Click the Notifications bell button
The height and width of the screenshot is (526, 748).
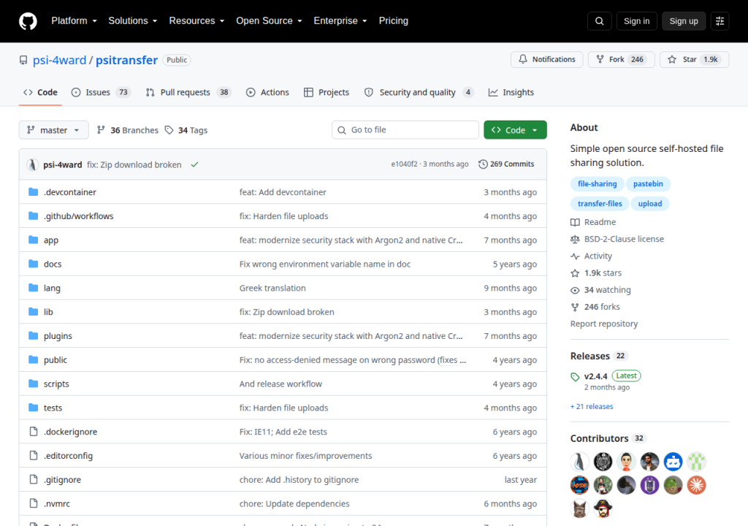546,60
